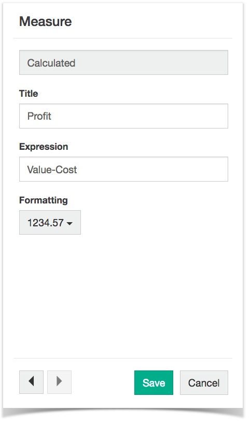The width and height of the screenshot is (250, 423).
Task: Focus the Title input containing Profit
Action: 123,116
